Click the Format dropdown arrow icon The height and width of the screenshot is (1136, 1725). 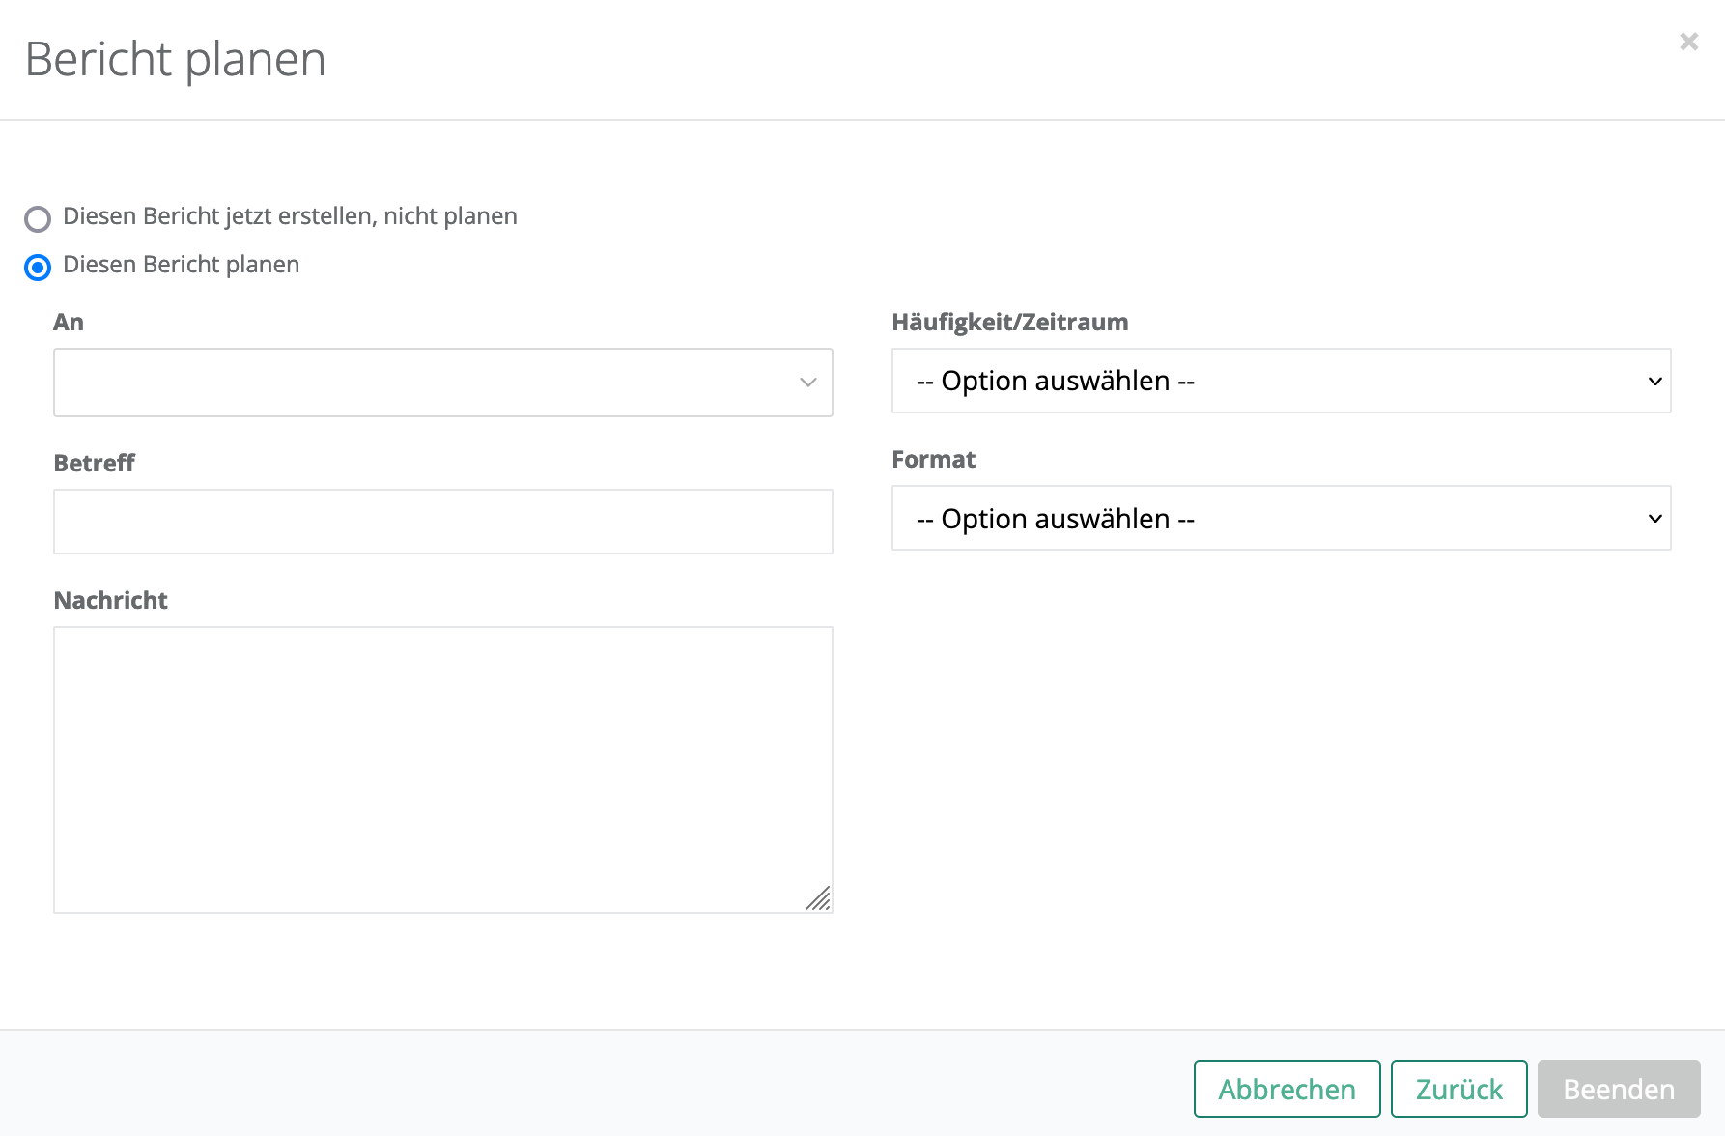1654,519
